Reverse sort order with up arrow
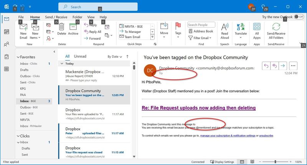Viewport: 307px width, 165px height. (x=127, y=57)
